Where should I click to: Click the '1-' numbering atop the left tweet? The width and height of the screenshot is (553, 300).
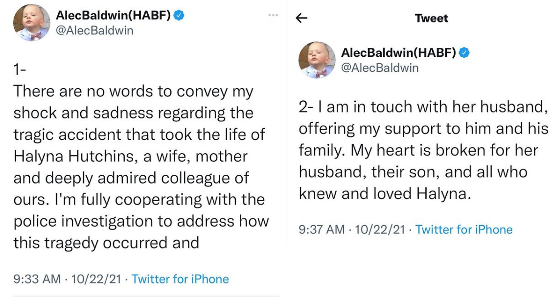(20, 70)
